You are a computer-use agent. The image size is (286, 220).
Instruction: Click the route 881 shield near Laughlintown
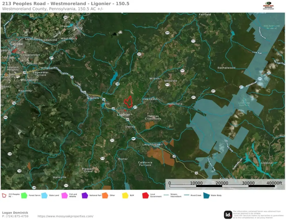coord(134,139)
